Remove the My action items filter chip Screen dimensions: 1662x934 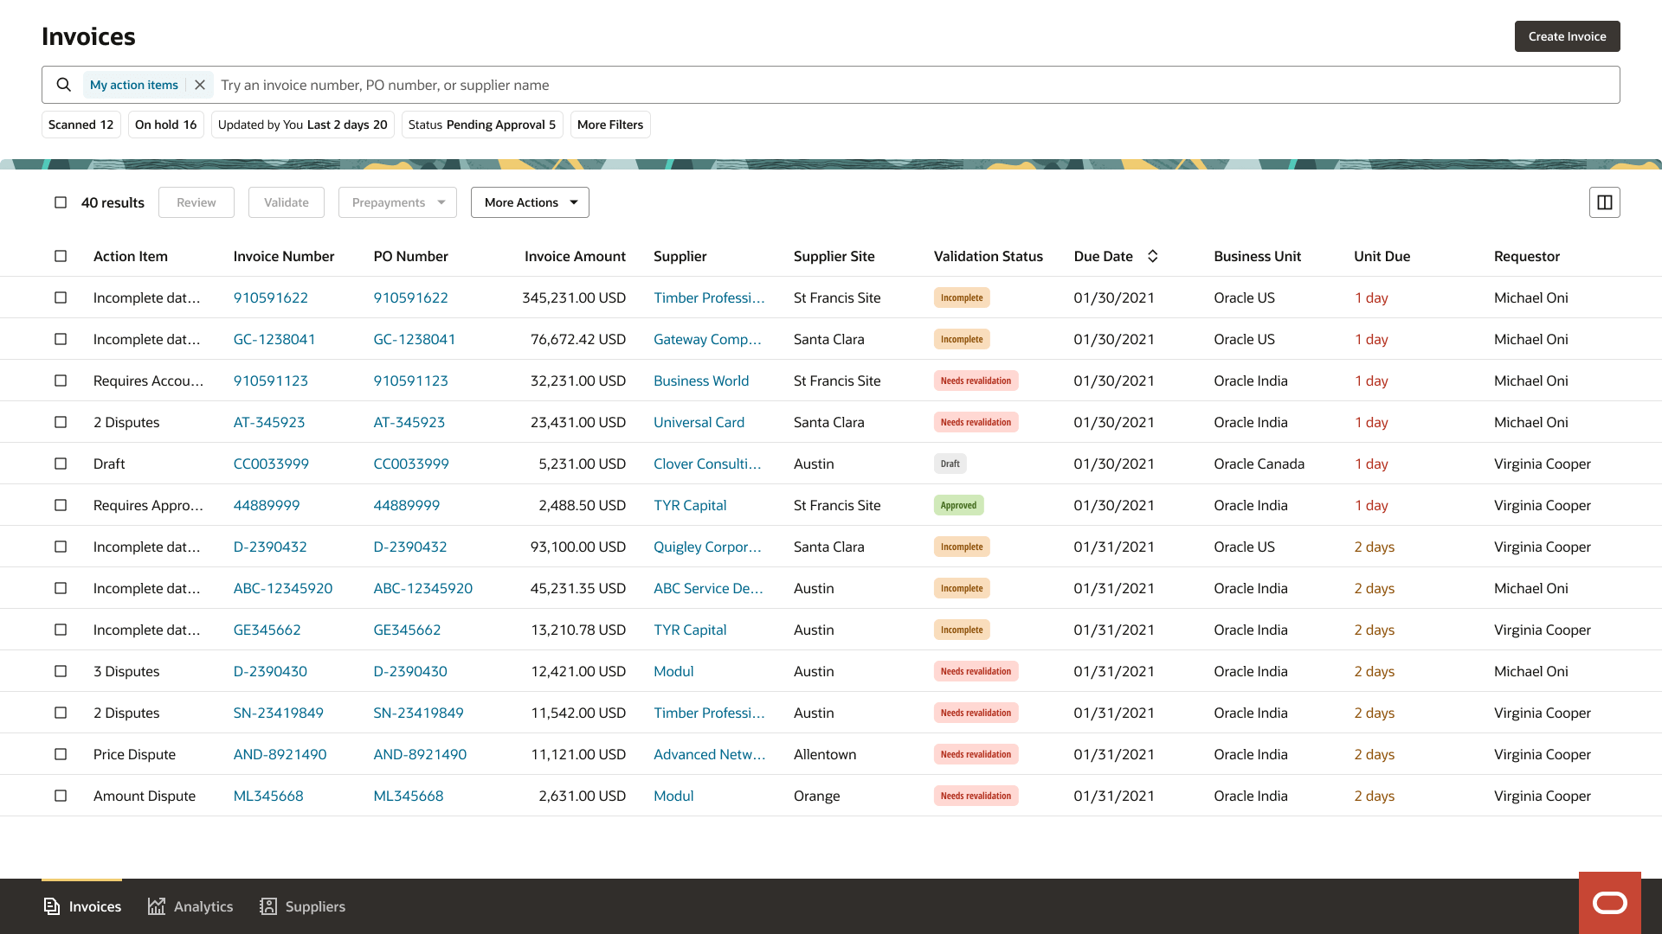[200, 85]
